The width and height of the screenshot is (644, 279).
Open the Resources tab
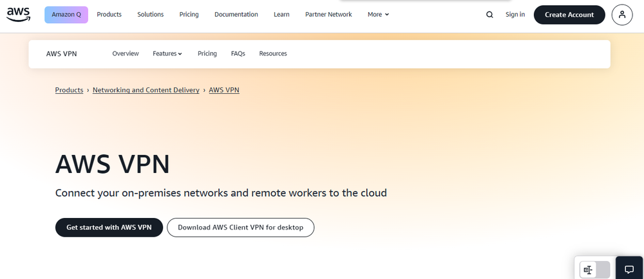pos(273,54)
